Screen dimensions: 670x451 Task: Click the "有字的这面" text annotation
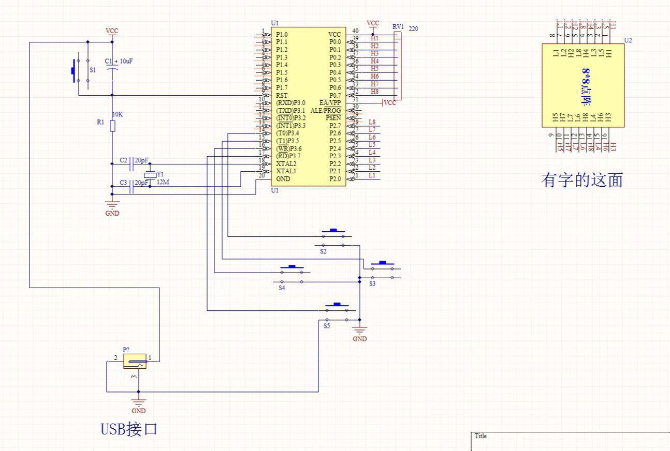tap(581, 181)
